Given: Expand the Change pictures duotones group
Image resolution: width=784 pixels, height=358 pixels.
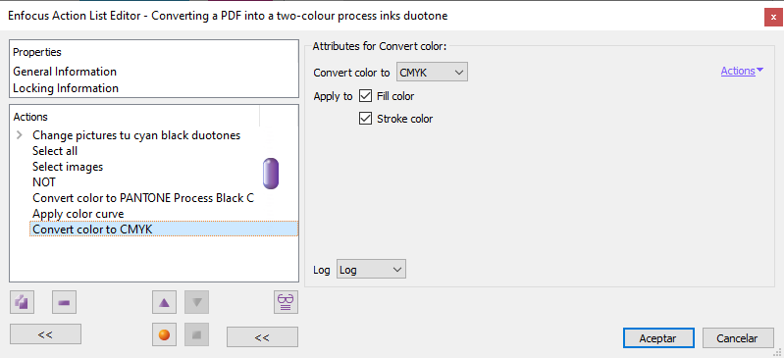Looking at the screenshot, I should tap(20, 135).
